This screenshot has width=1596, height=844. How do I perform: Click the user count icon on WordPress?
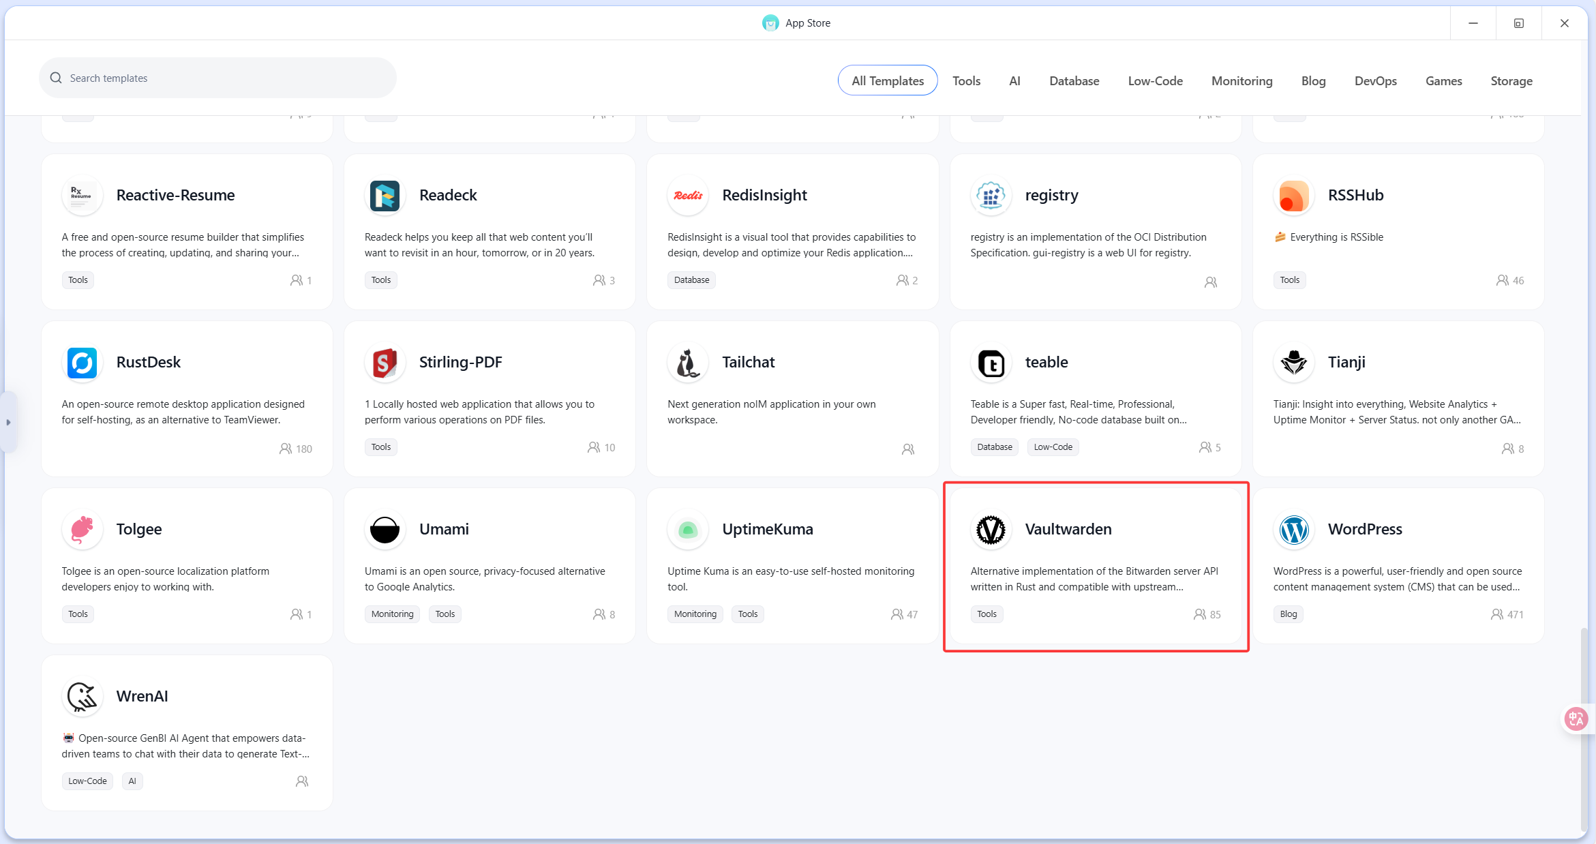pyautogui.click(x=1496, y=614)
